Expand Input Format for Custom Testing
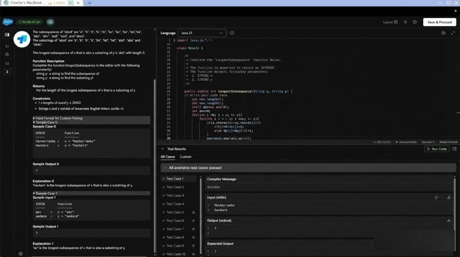460x257 pixels. [x=58, y=118]
